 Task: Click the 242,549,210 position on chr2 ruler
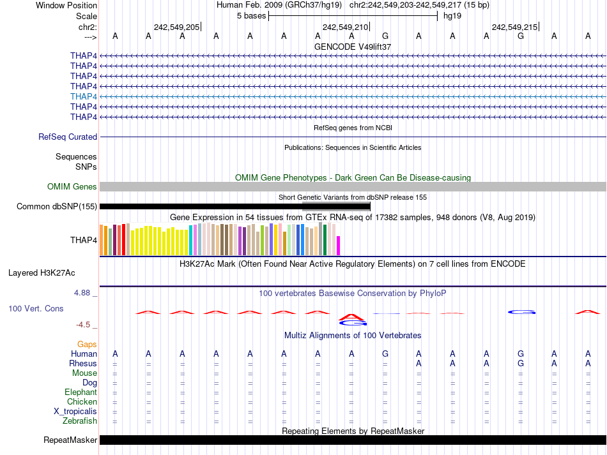tap(346, 27)
